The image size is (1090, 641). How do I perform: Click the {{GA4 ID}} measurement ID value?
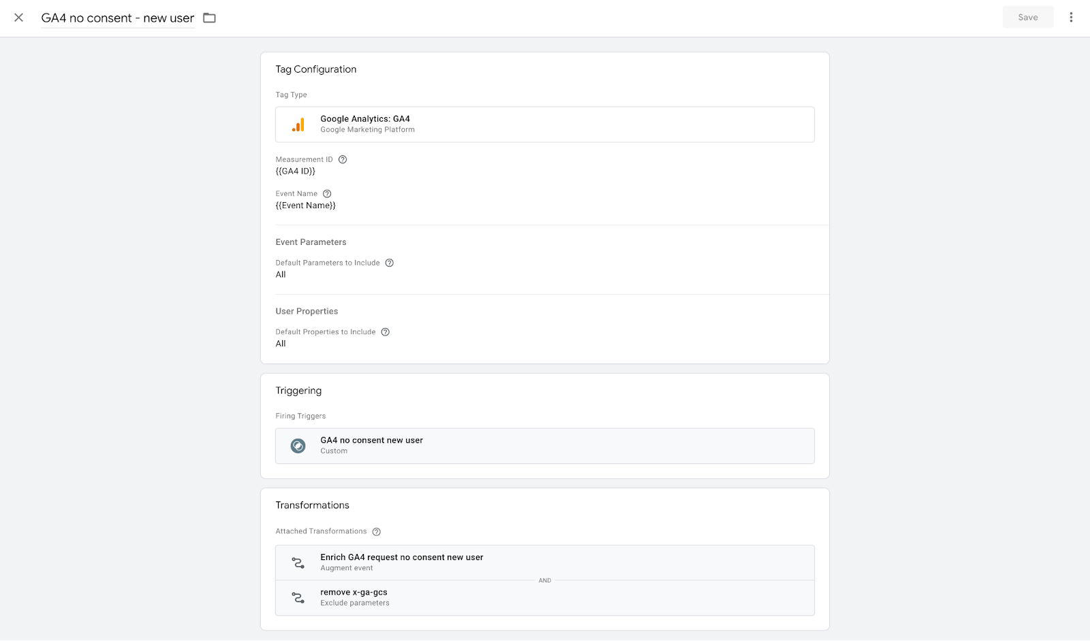tap(296, 171)
